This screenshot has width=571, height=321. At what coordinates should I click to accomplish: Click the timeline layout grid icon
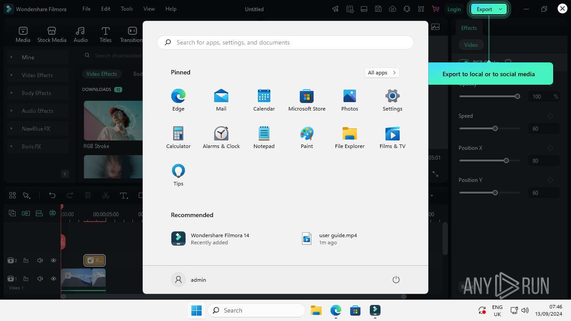[x=12, y=195]
